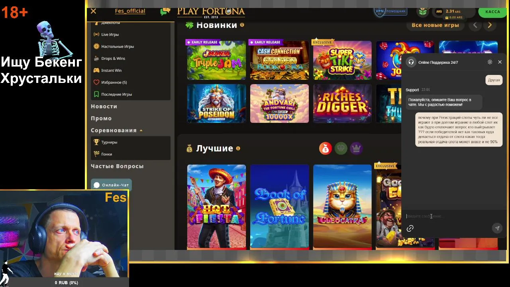This screenshot has width=510, height=287.
Task: Open the Hot Fiesta game
Action: [x=216, y=206]
